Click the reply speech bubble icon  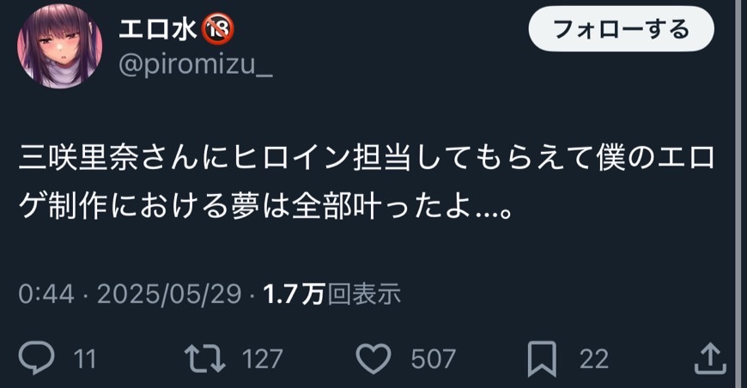pos(37,358)
